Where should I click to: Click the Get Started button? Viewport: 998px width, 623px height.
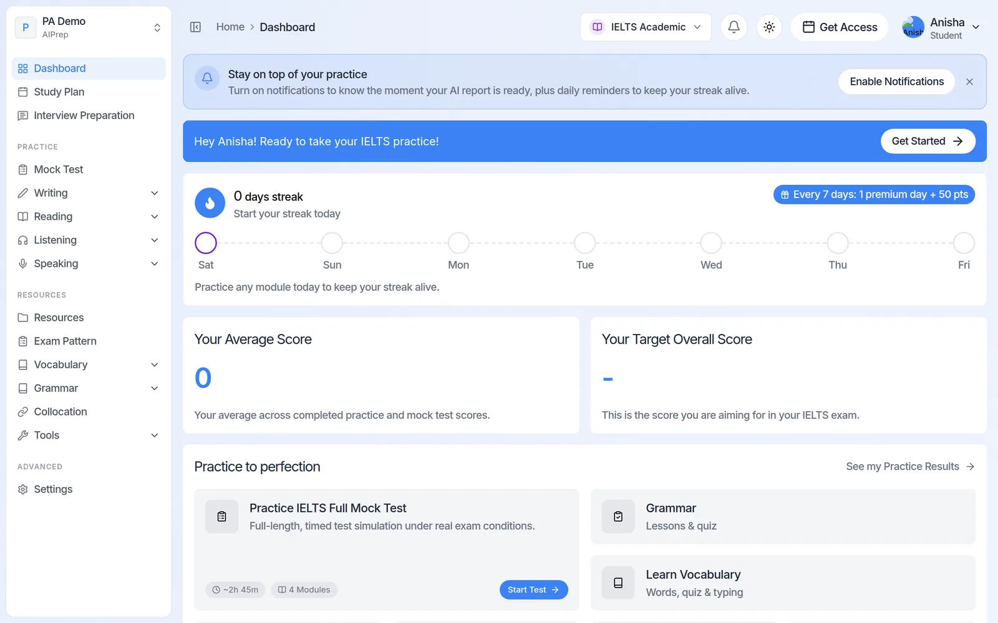point(928,141)
